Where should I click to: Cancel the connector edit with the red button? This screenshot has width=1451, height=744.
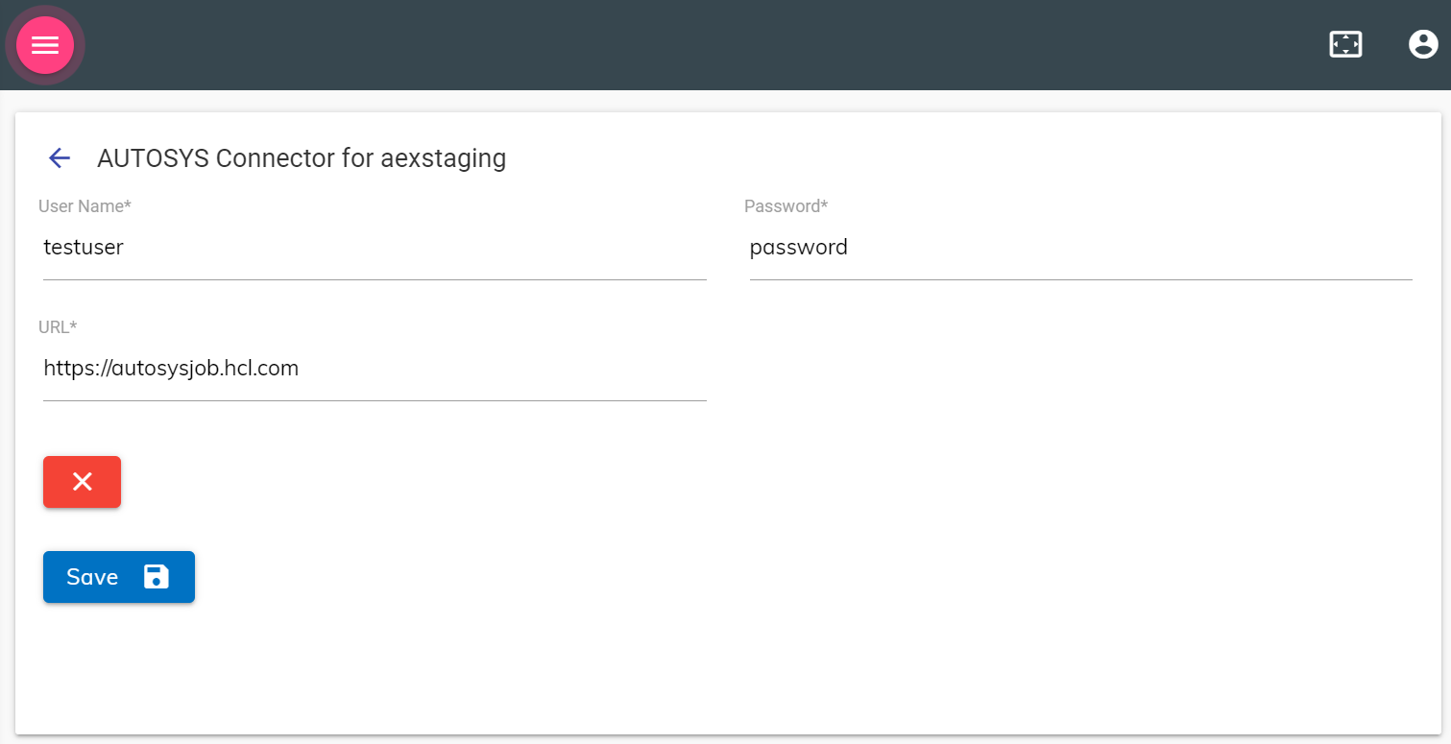click(82, 481)
